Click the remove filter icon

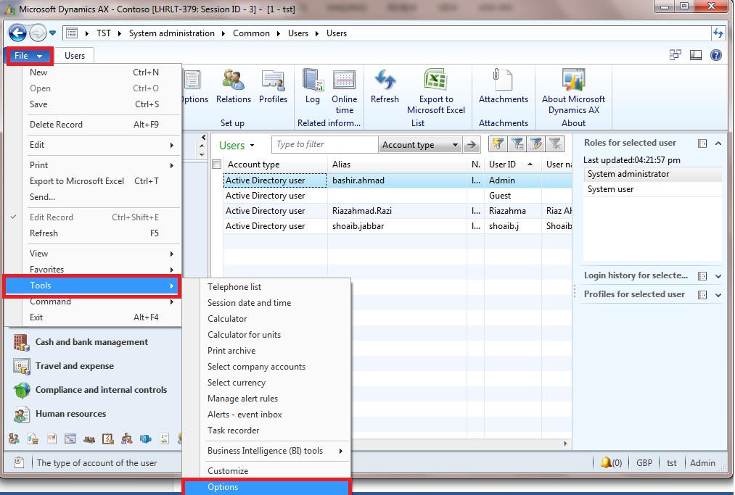(555, 144)
